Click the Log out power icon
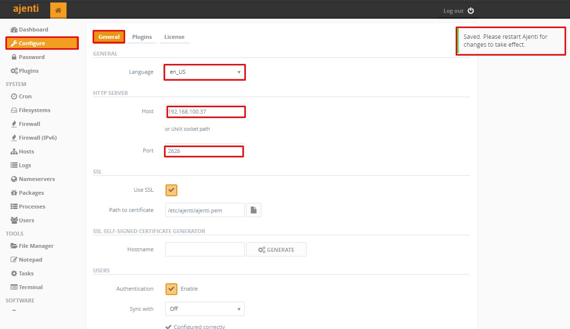Image resolution: width=570 pixels, height=329 pixels. tap(471, 11)
